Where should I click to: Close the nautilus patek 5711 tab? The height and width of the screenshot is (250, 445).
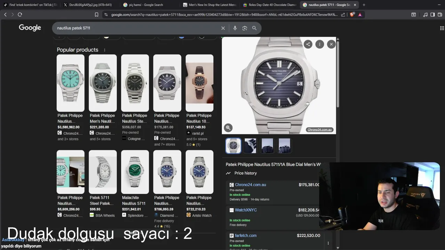355,5
